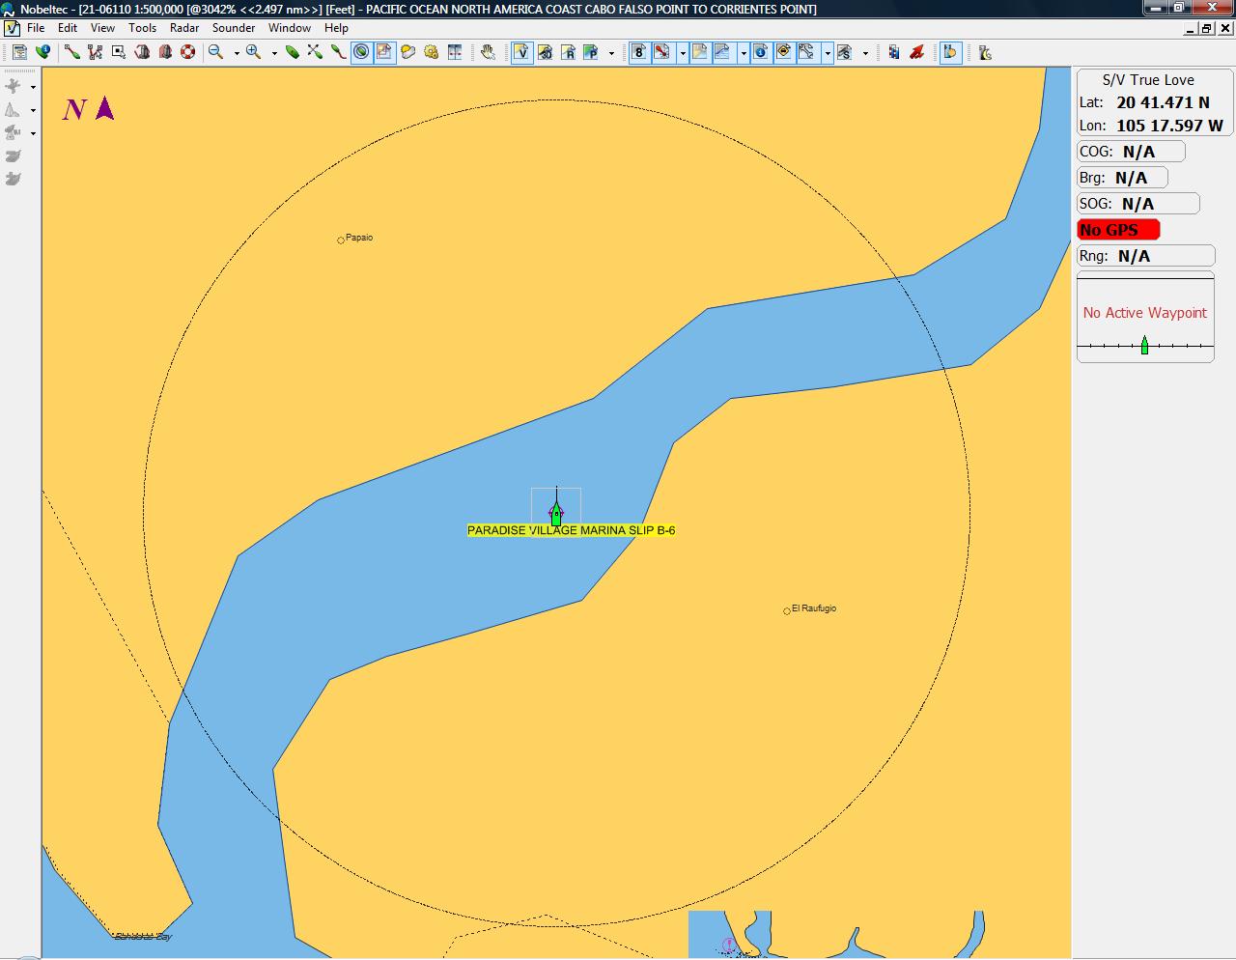The image size is (1236, 960).
Task: Click the Rng N/A readout box
Action: [1145, 256]
